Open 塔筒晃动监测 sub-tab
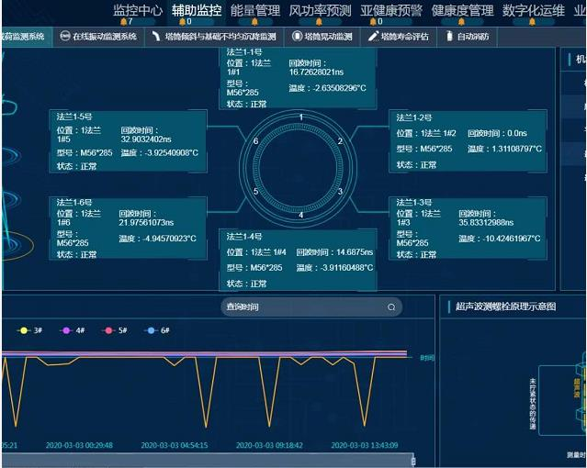Viewport: 587px width, 468px height. [322, 37]
